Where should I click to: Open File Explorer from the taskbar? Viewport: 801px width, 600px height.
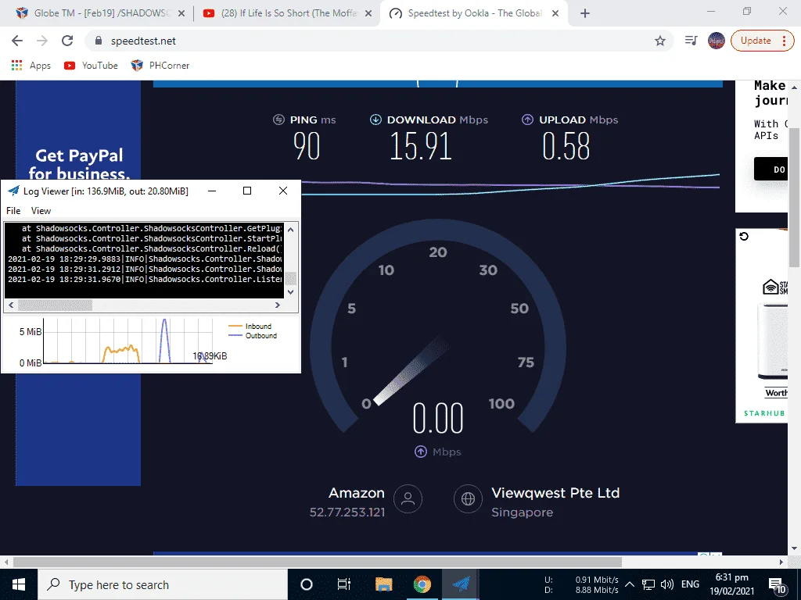tap(383, 584)
